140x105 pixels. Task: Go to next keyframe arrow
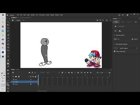coord(65,73)
